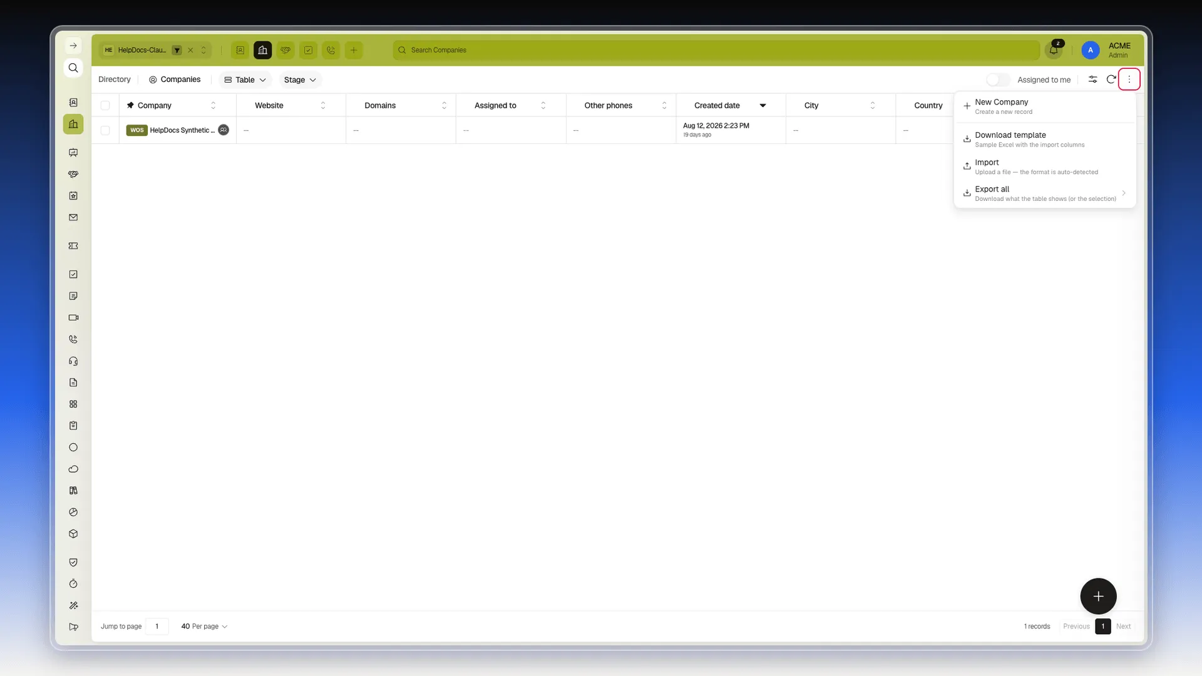
Task: Sort by the Assigned to column arrows
Action: (543, 105)
